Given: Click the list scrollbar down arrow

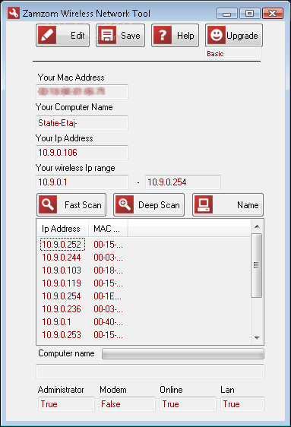Looking at the screenshot, I should click(257, 337).
